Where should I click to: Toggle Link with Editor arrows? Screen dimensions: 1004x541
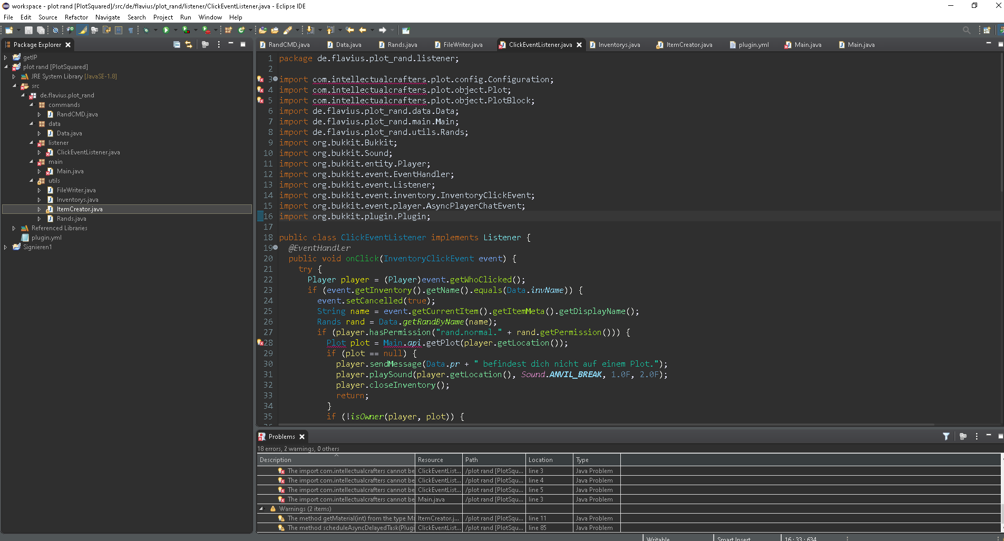(189, 45)
